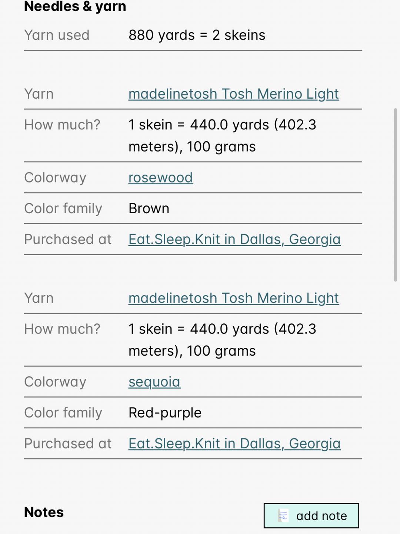Click the Yarn used label
The width and height of the screenshot is (400, 534).
tap(57, 35)
